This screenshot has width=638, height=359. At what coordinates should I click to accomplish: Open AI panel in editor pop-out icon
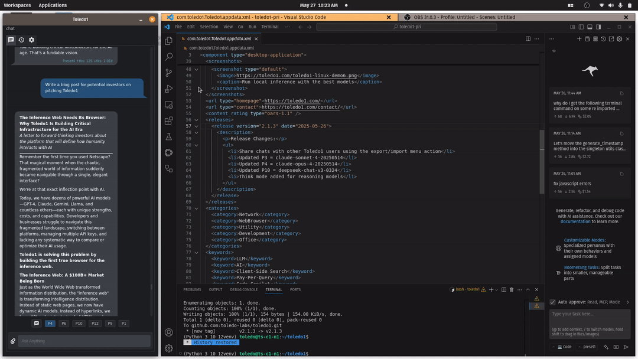pyautogui.click(x=611, y=39)
